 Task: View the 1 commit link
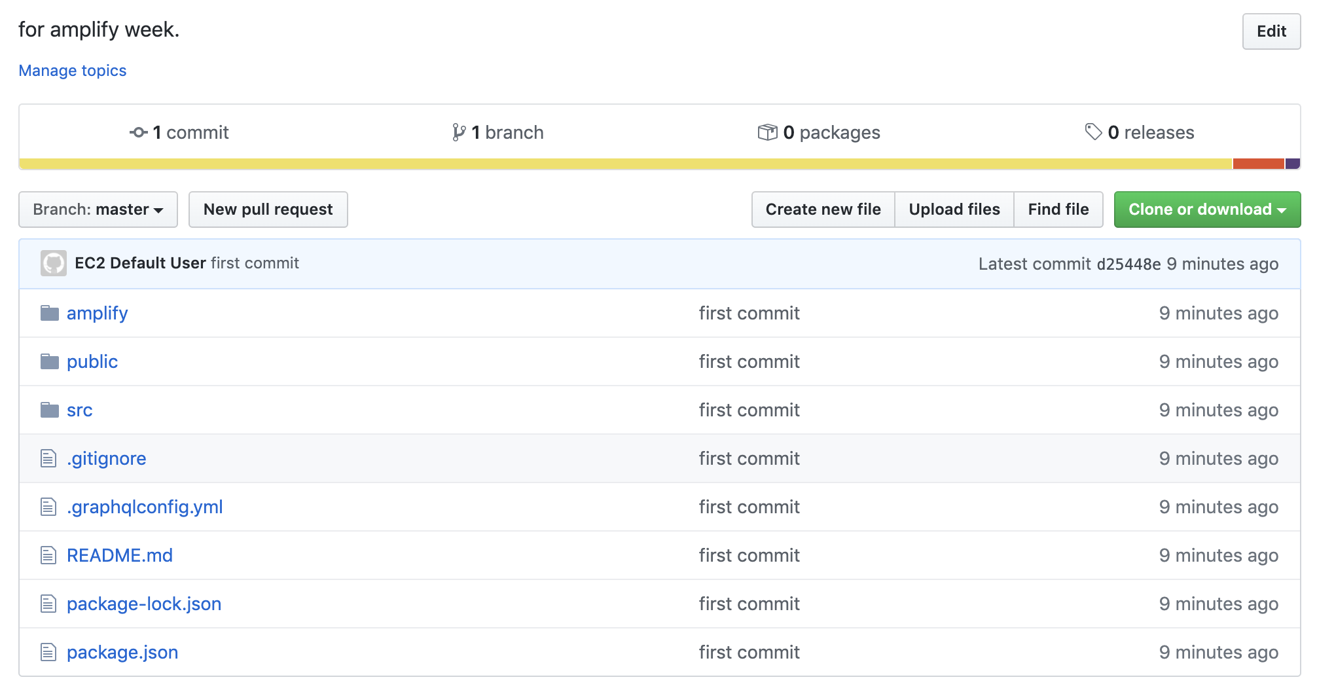tap(179, 132)
